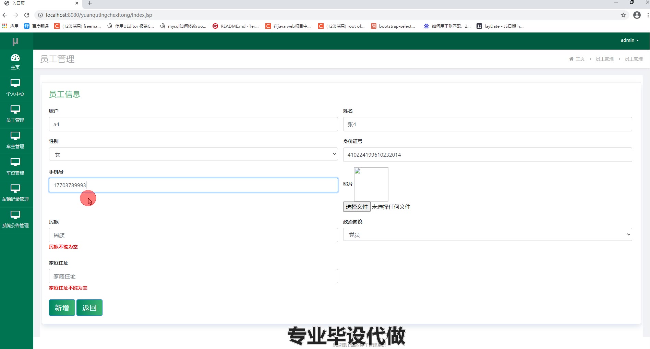Open 个人中心 in the sidebar
The image size is (650, 349).
(15, 88)
